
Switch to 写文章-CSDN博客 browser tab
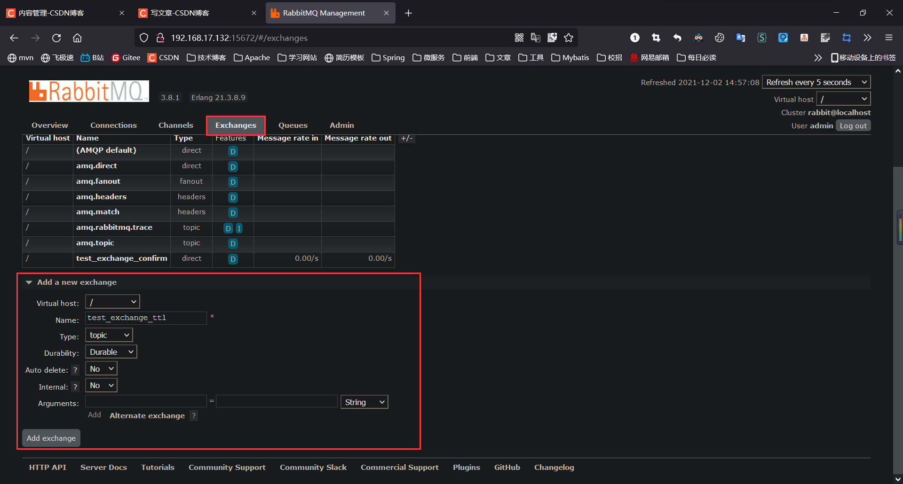tap(198, 13)
